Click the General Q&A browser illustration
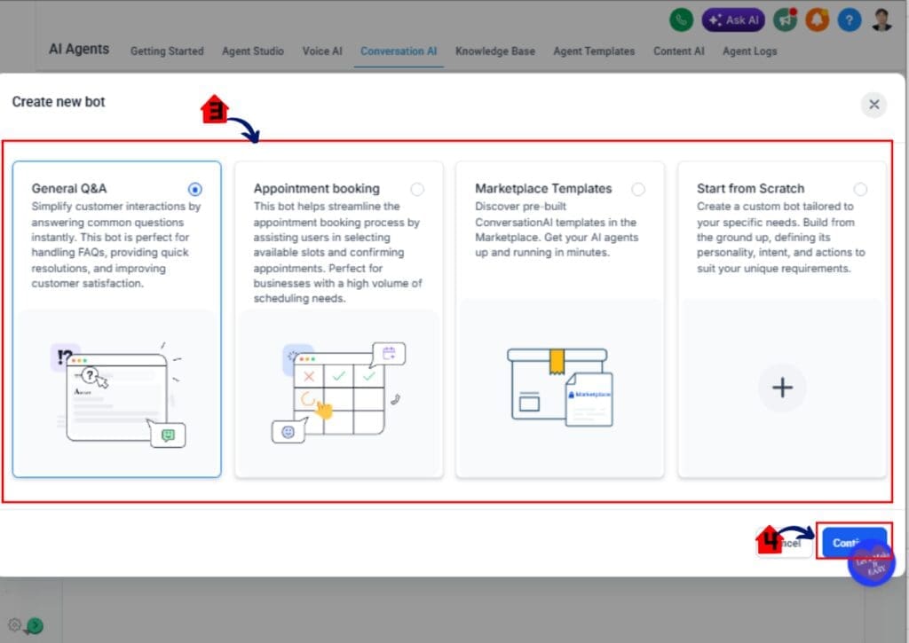The width and height of the screenshot is (909, 643). click(x=118, y=395)
